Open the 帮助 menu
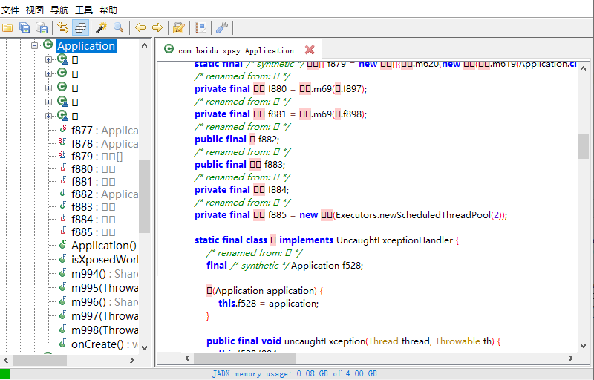The image size is (594, 380). point(108,10)
